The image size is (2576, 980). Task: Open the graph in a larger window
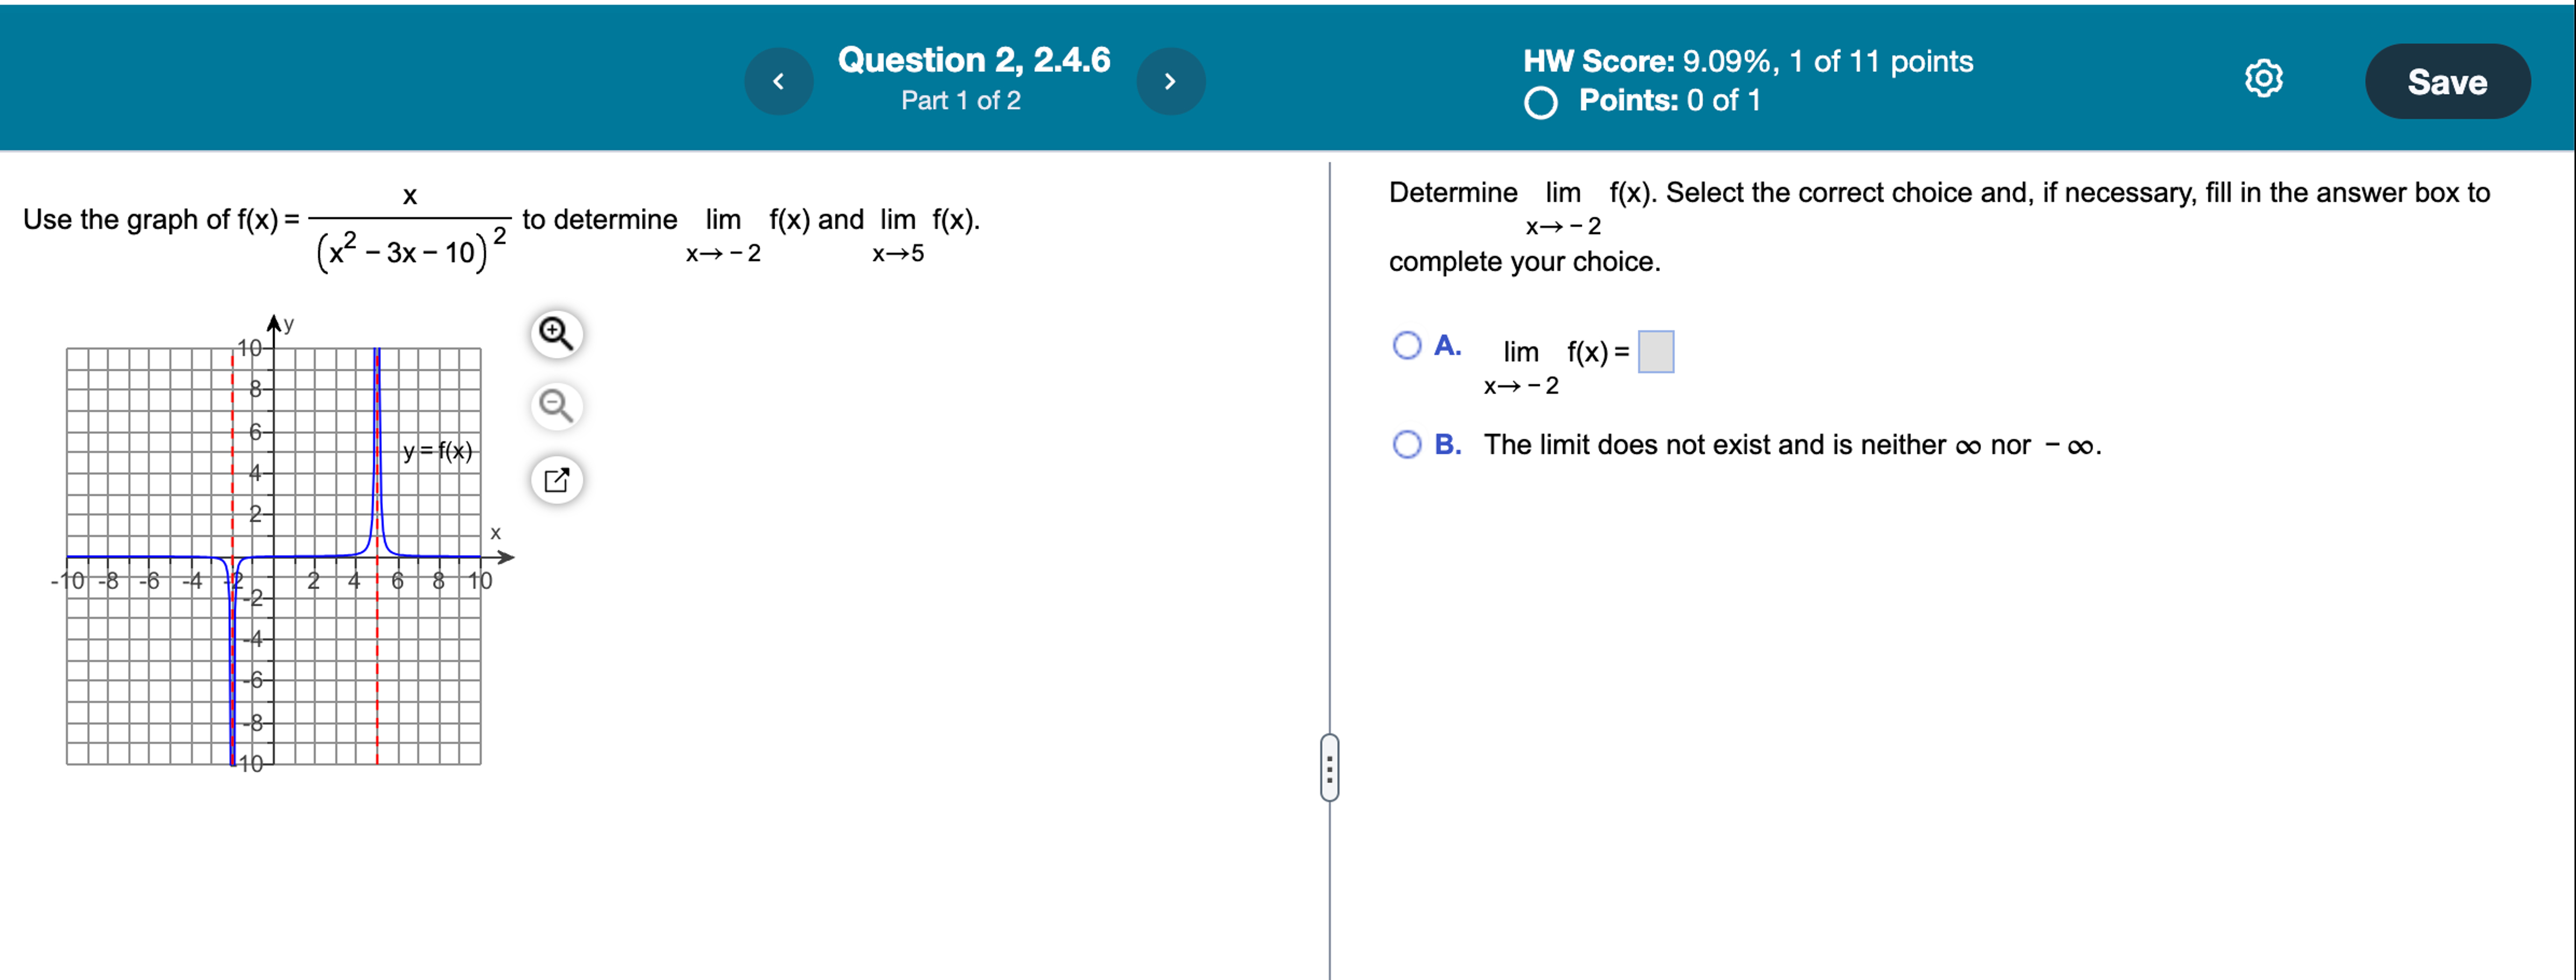(x=557, y=480)
